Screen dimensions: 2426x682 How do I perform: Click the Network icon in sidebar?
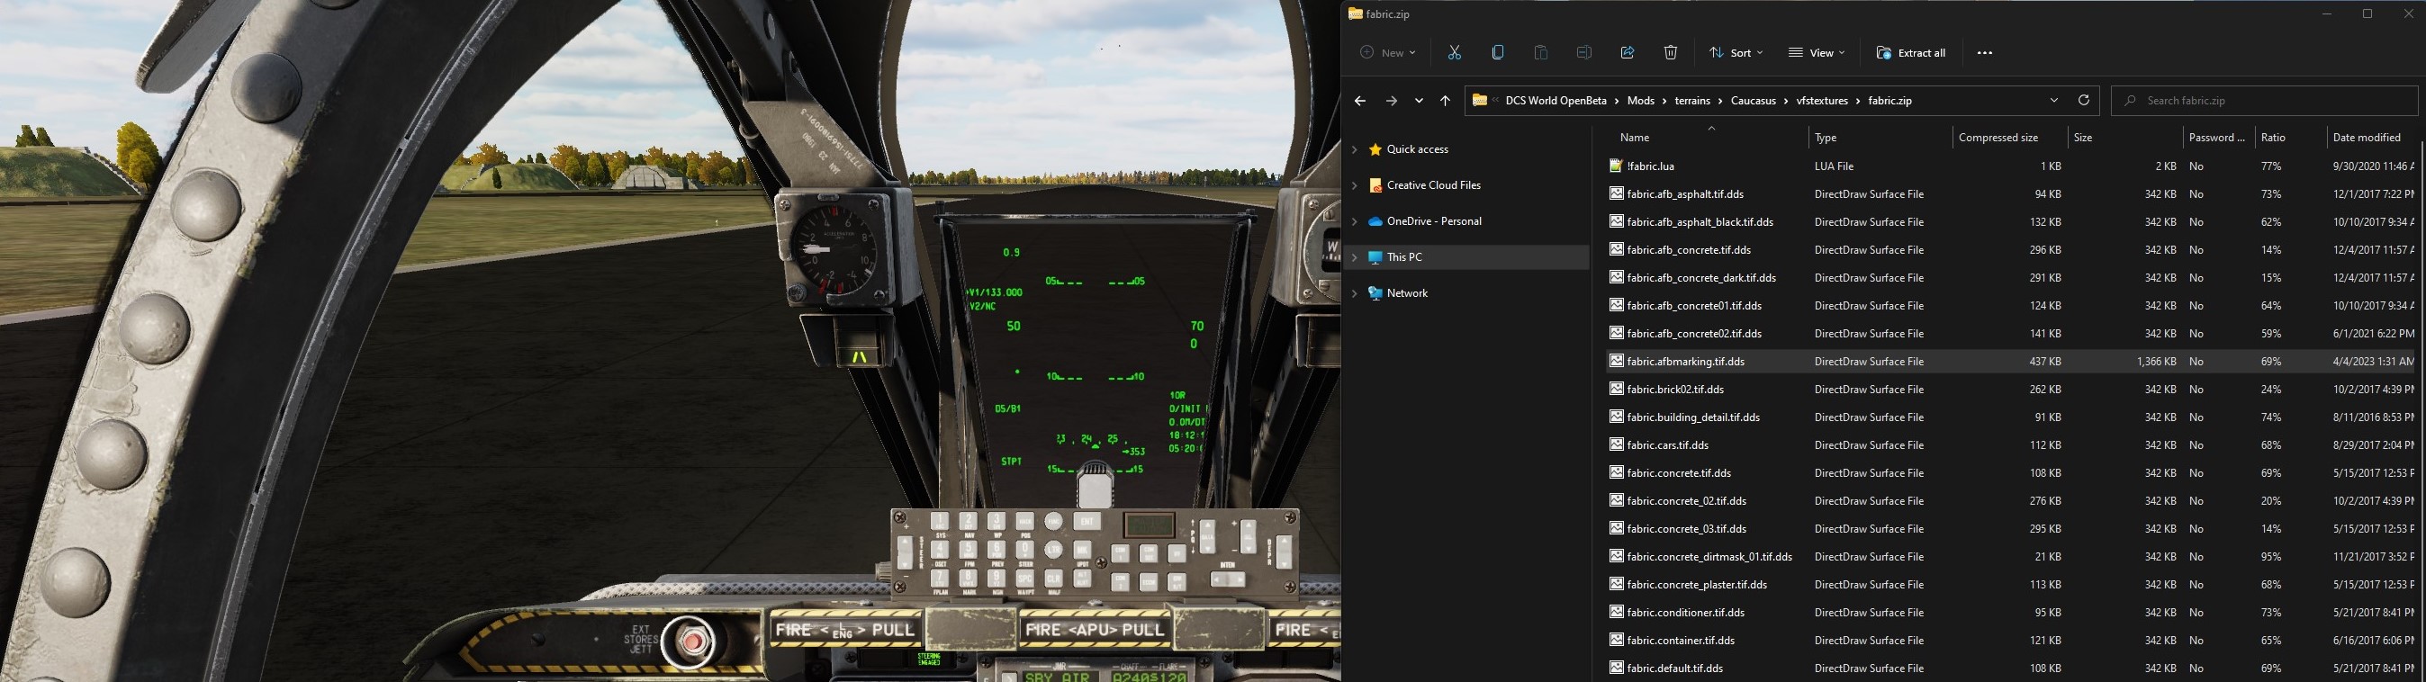pyautogui.click(x=1375, y=293)
